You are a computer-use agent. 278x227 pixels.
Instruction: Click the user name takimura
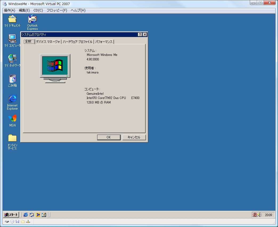(92, 72)
